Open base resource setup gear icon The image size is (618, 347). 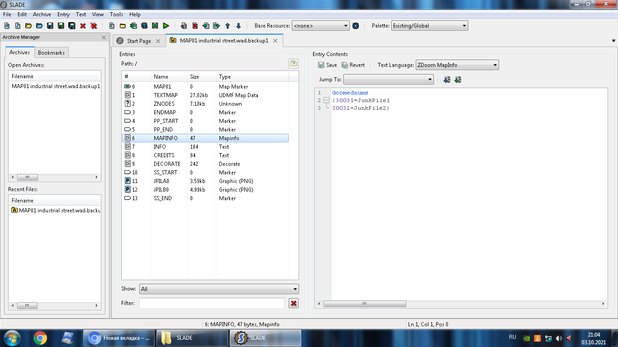click(356, 26)
